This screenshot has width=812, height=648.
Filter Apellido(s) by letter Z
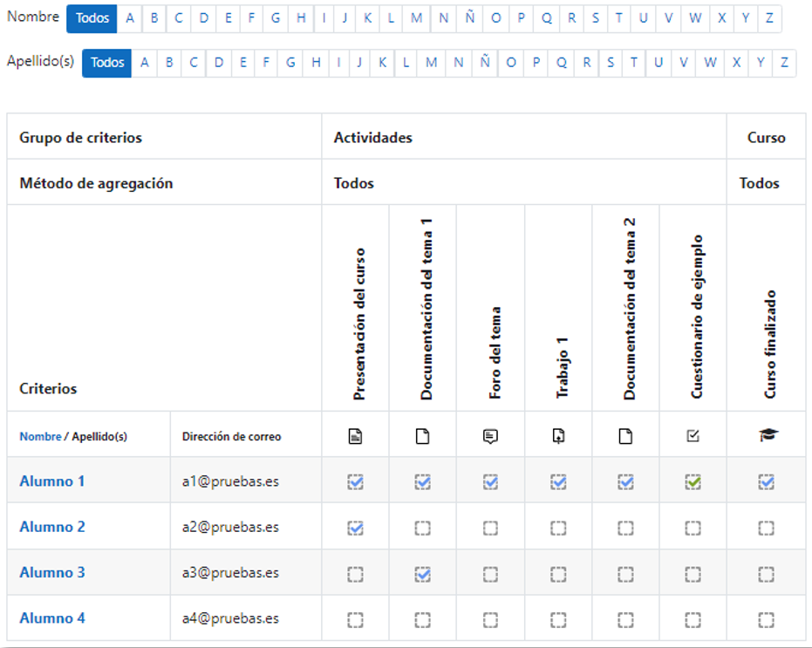pos(784,63)
